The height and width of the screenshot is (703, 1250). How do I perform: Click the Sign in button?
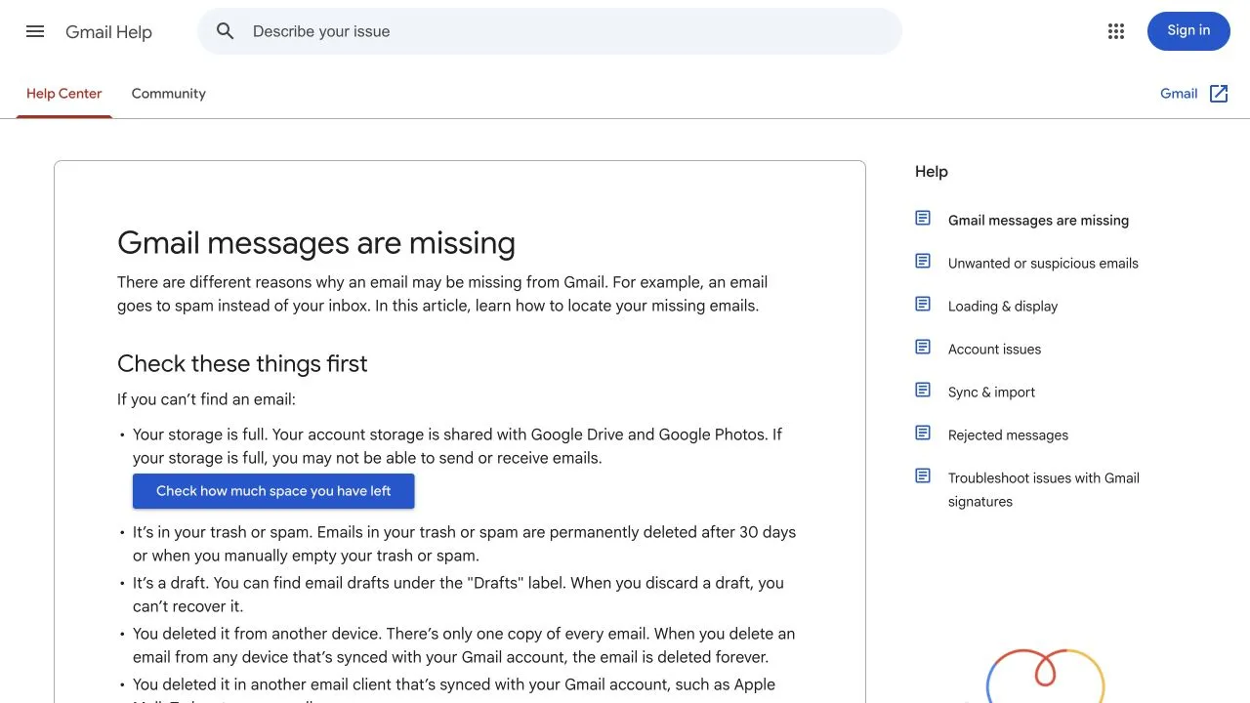click(x=1188, y=31)
